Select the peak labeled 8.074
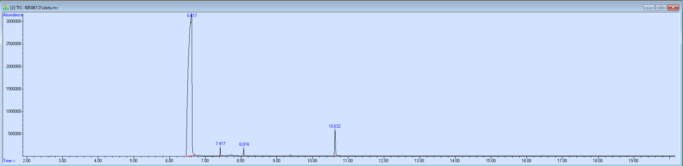The image size is (683, 166). (244, 144)
